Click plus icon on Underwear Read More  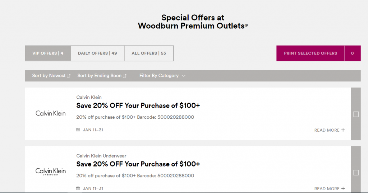coord(343,188)
